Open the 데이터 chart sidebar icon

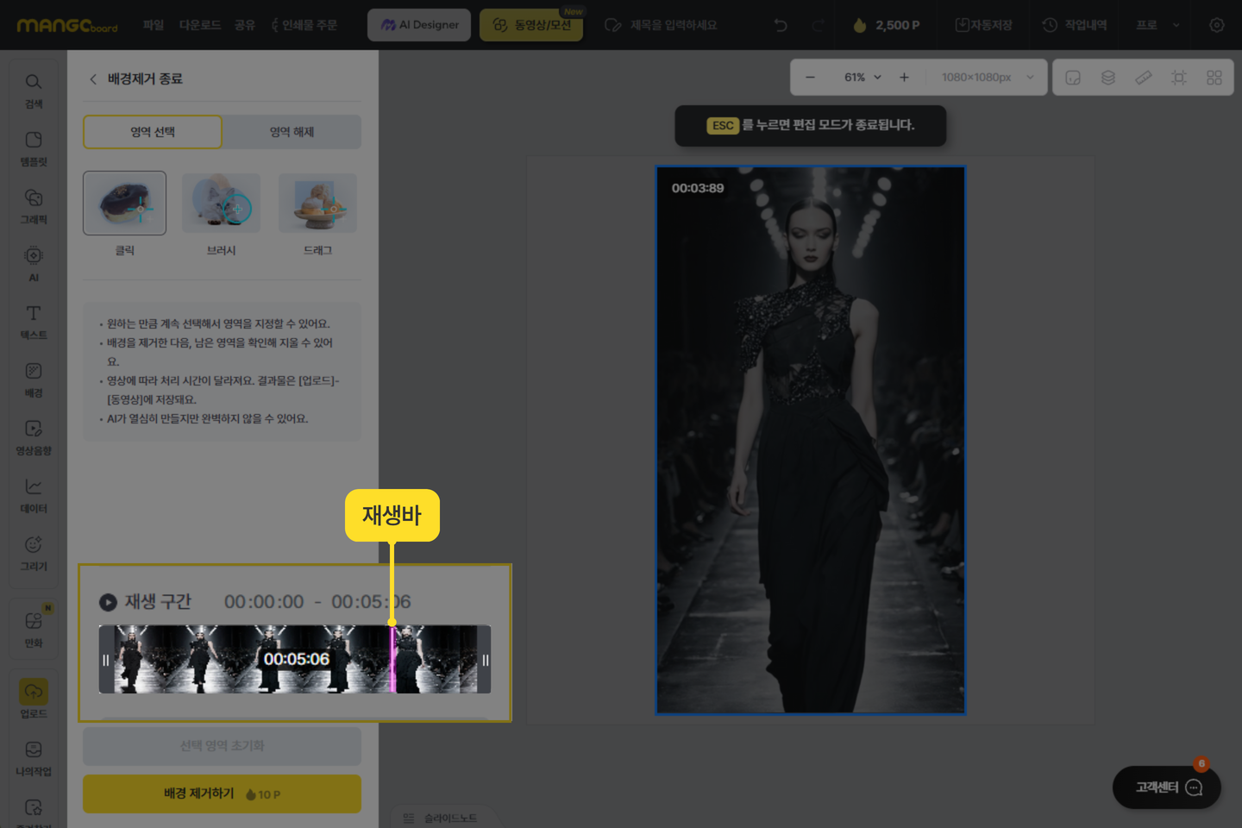tap(34, 495)
